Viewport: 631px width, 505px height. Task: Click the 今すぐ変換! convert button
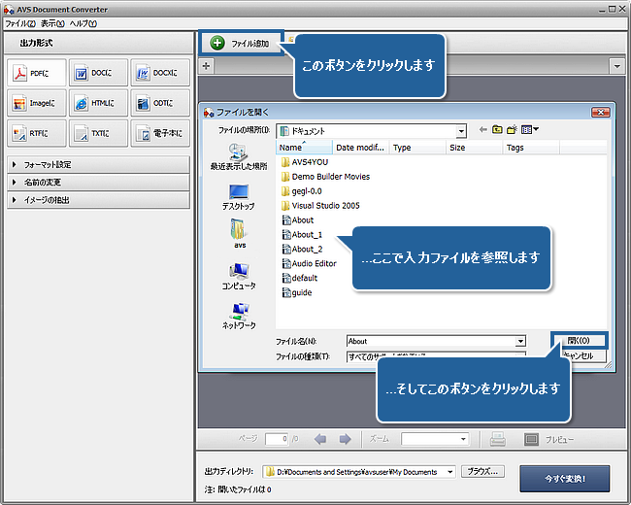(x=566, y=479)
